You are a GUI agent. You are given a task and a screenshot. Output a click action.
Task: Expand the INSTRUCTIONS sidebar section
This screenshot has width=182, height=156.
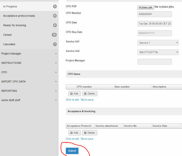pyautogui.click(x=29, y=63)
